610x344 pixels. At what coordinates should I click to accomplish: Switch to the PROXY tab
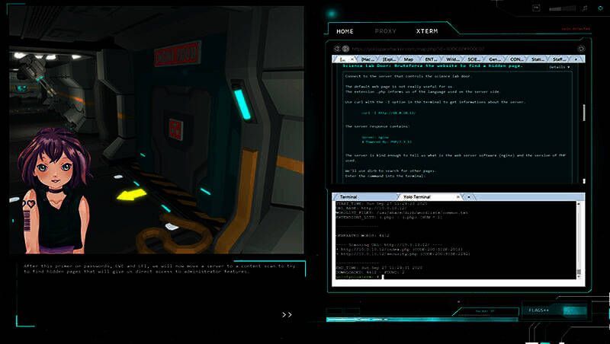click(x=386, y=31)
